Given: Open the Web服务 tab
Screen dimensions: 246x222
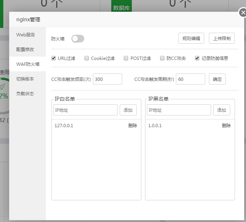Looking at the screenshot, I should pyautogui.click(x=28, y=35).
